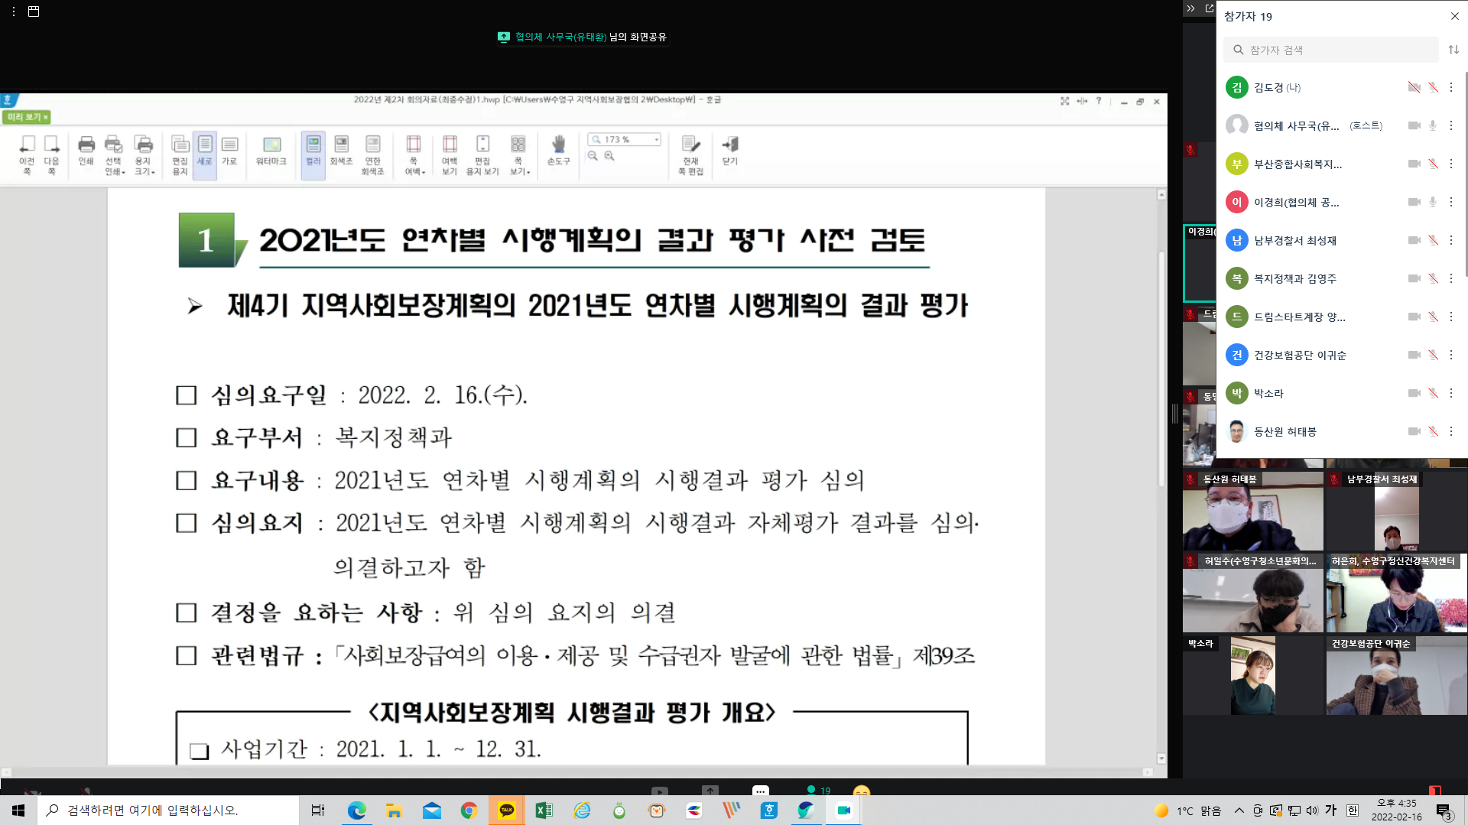This screenshot has width=1468, height=825.
Task: Click the Windows Start button
Action: point(18,810)
